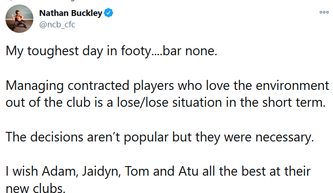Open the @ncb_cfc handle link
The width and height of the screenshot is (333, 193).
coord(57,25)
